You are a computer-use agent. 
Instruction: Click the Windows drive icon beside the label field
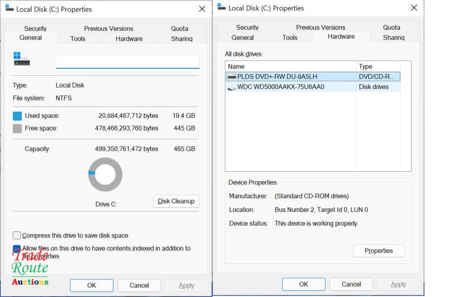pos(22,59)
